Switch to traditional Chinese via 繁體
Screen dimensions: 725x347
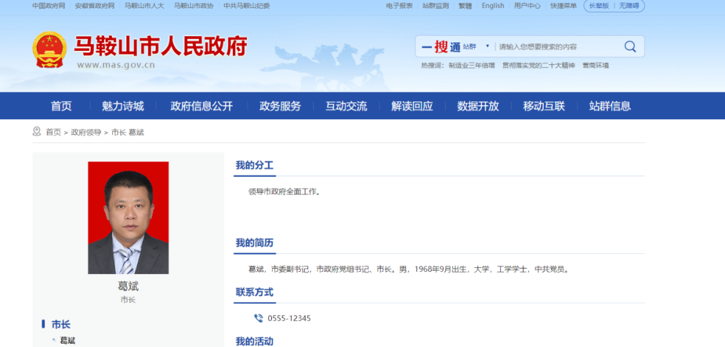pos(465,6)
